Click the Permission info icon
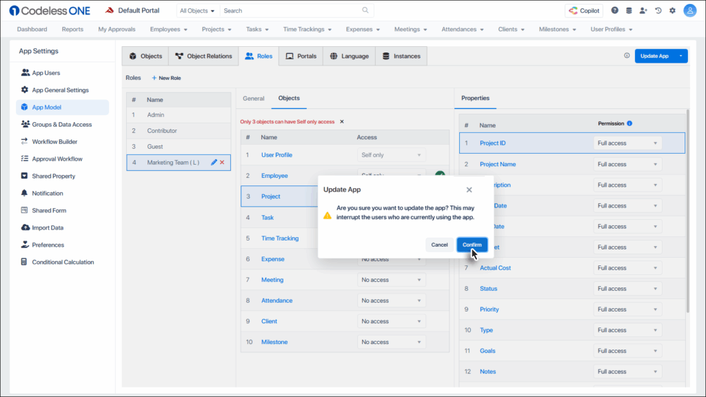Image resolution: width=706 pixels, height=397 pixels. pyautogui.click(x=629, y=123)
